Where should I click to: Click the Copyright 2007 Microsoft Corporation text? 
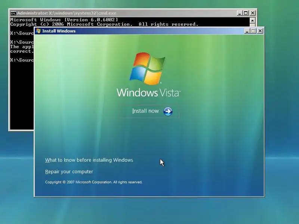tap(94, 182)
